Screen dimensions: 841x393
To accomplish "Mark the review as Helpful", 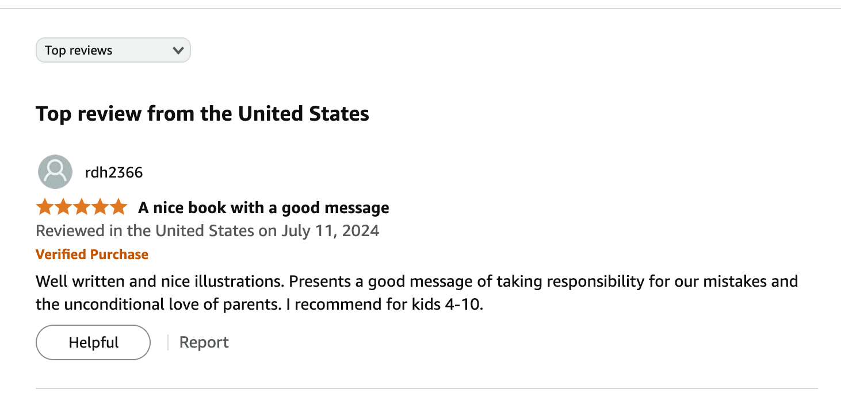I will tap(93, 342).
